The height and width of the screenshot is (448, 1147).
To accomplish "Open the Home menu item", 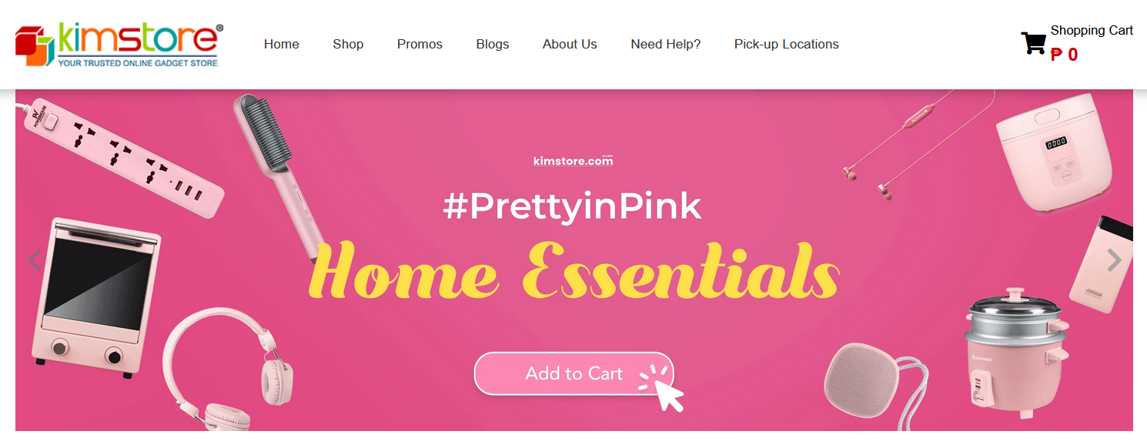I will coord(281,44).
